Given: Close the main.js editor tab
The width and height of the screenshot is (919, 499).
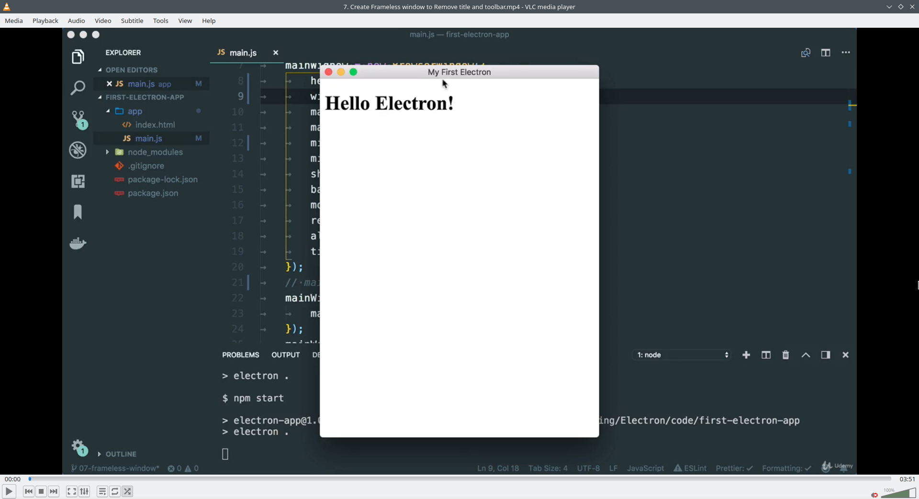Looking at the screenshot, I should (276, 53).
